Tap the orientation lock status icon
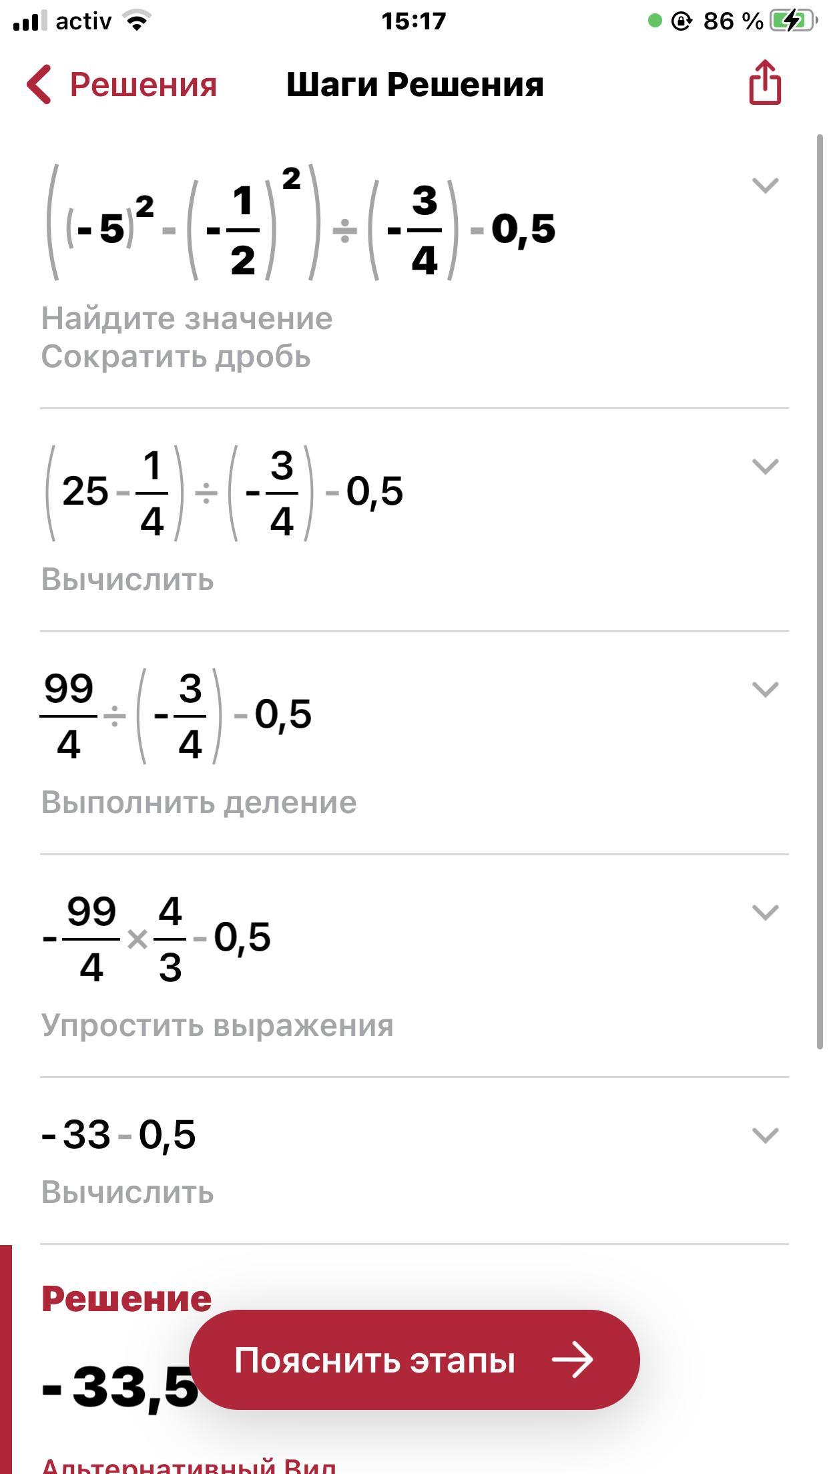829x1474 pixels. (681, 21)
